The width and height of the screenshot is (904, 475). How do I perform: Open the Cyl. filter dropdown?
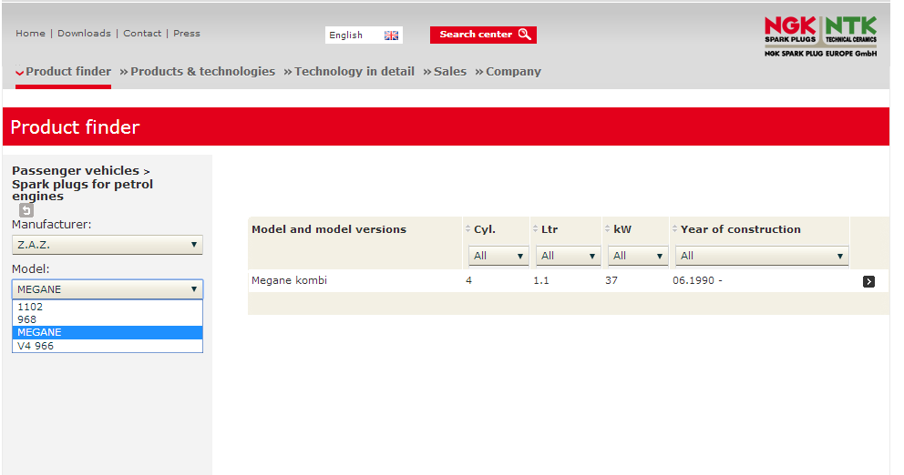pos(498,256)
